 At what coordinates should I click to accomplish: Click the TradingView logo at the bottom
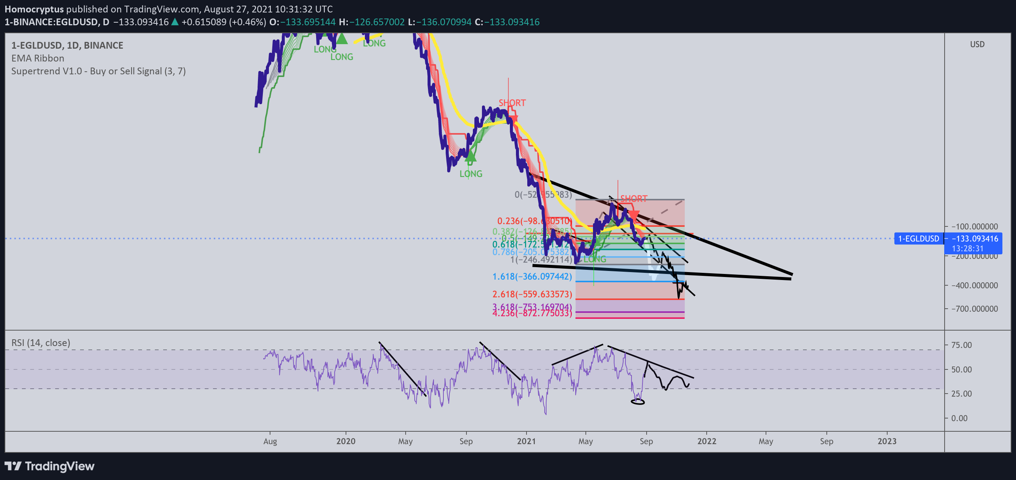[x=49, y=466]
